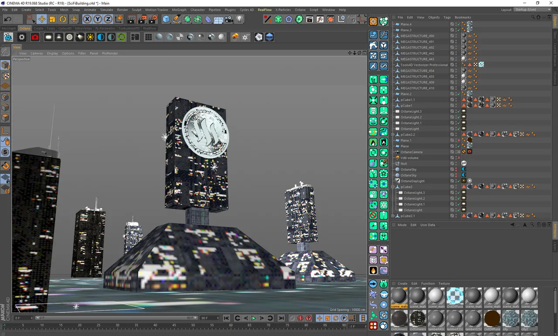
Task: Toggle OctaneLight.3 enable checkmark under pCube1
Action: (458, 111)
